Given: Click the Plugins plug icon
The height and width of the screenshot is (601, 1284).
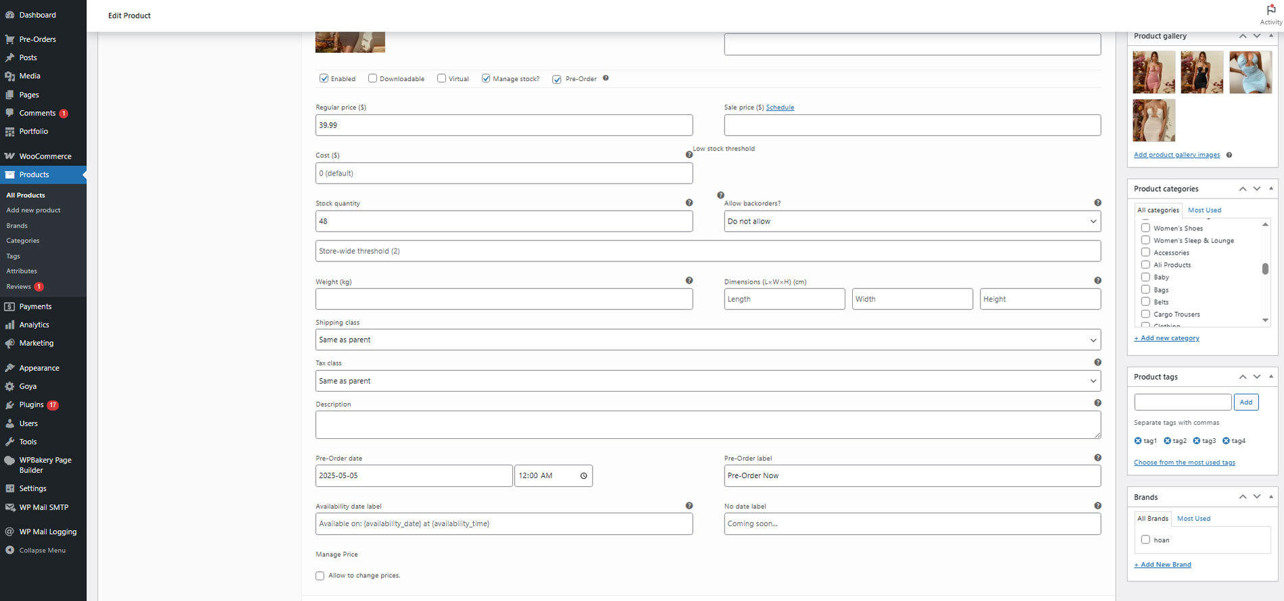Looking at the screenshot, I should (9, 405).
